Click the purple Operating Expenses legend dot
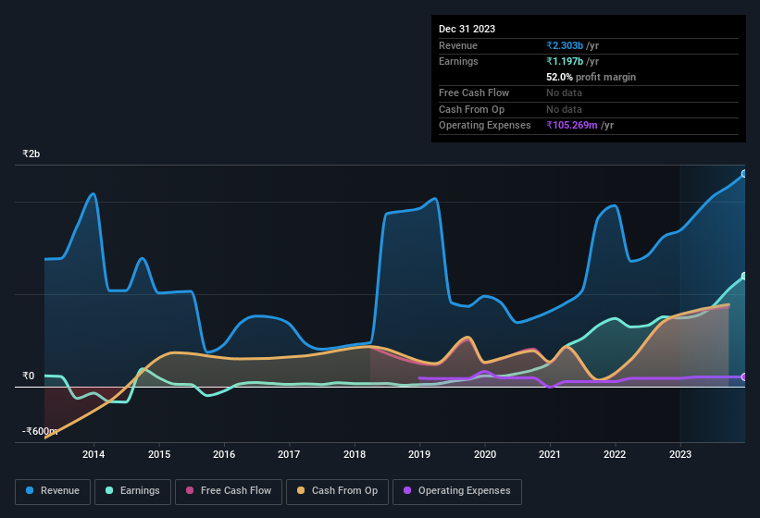760x518 pixels. point(408,491)
